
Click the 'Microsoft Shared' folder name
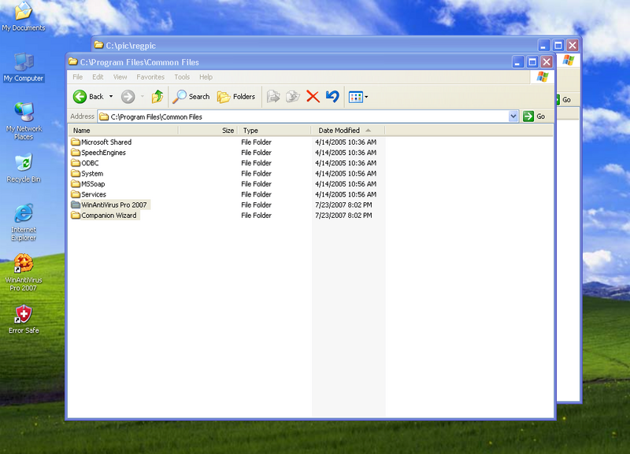[106, 142]
